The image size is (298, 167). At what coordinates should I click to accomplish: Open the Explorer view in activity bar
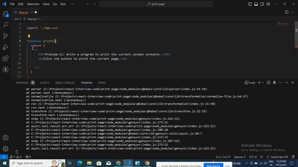pos(6,14)
